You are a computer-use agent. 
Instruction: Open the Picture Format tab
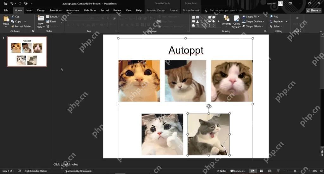pos(191,10)
